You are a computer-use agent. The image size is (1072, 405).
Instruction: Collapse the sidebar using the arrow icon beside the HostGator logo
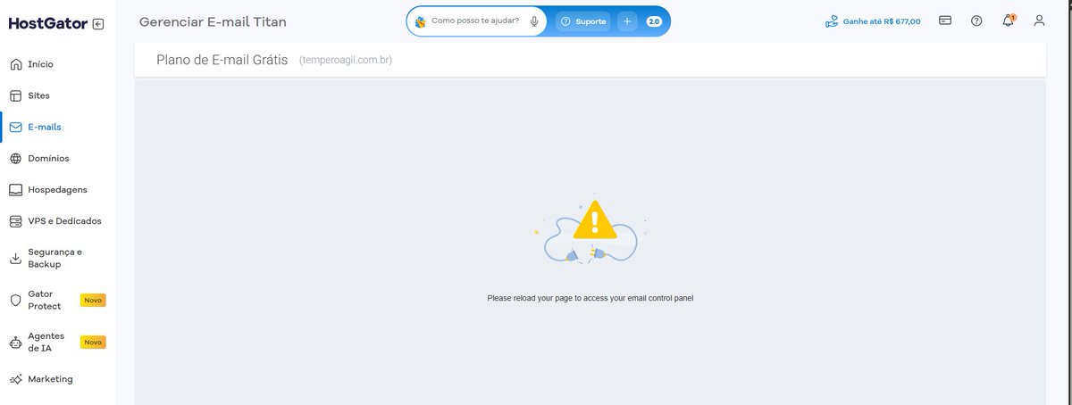(x=98, y=24)
